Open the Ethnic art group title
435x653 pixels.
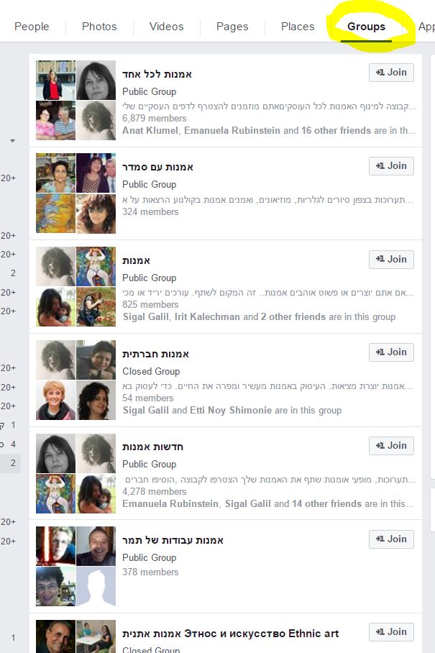pyautogui.click(x=230, y=634)
